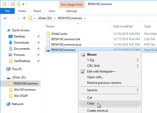Click the Up one level arrow

coord(24,18)
